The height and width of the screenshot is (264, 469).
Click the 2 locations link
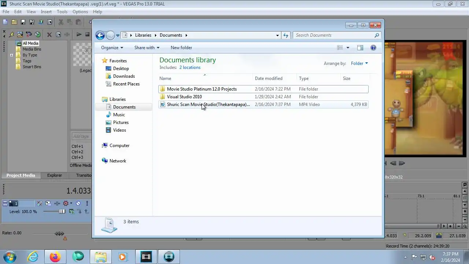click(x=190, y=67)
